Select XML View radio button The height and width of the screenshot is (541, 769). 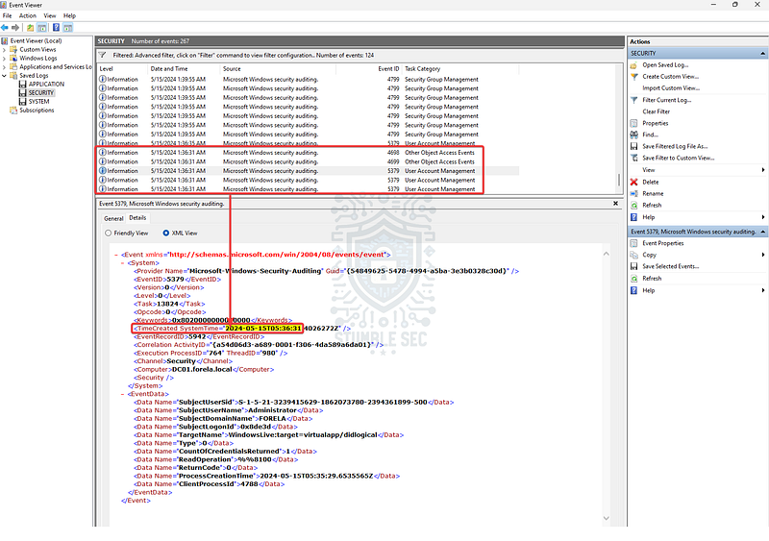pos(166,233)
